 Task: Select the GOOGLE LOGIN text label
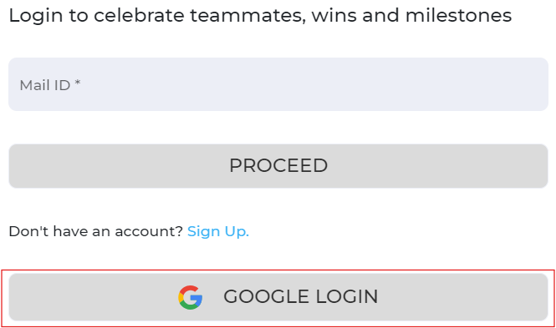pos(301,296)
